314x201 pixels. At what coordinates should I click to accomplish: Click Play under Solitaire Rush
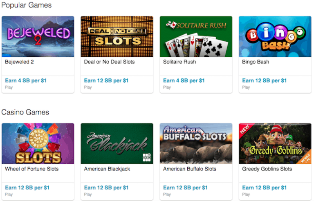[x=167, y=87]
